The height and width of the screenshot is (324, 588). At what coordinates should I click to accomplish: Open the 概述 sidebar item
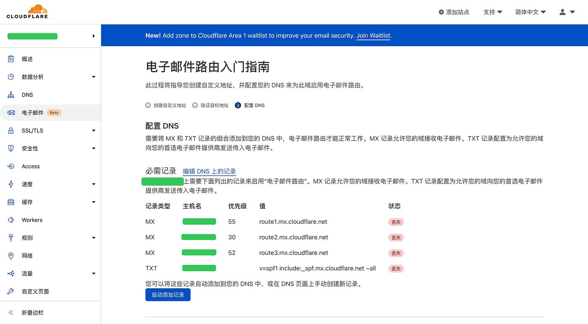click(x=50, y=59)
